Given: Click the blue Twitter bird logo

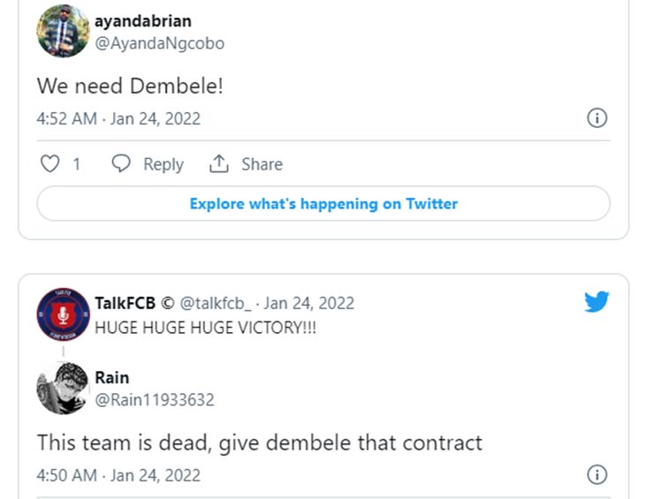Looking at the screenshot, I should tap(597, 302).
